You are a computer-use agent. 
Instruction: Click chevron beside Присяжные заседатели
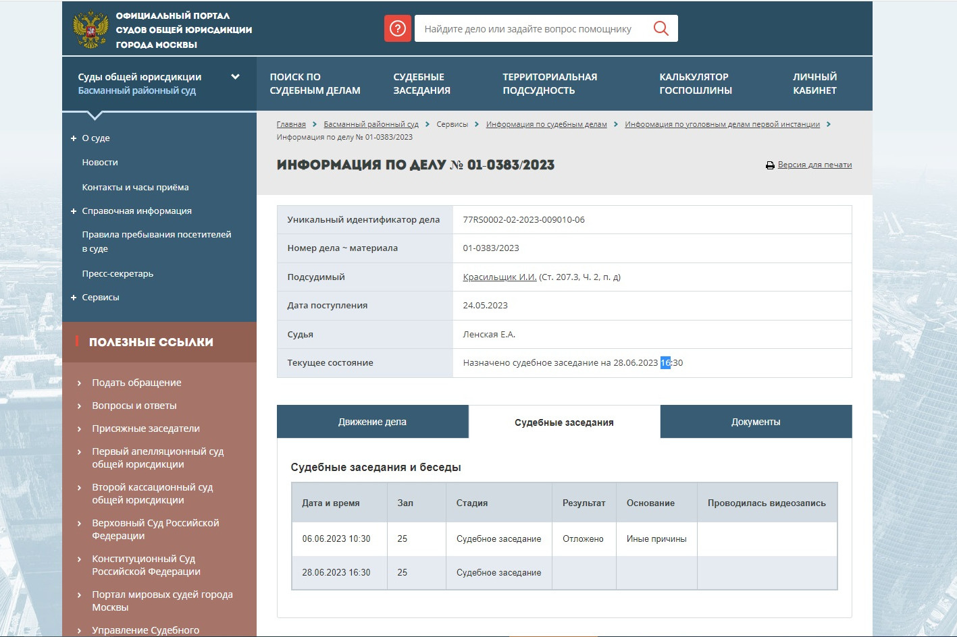pos(79,429)
